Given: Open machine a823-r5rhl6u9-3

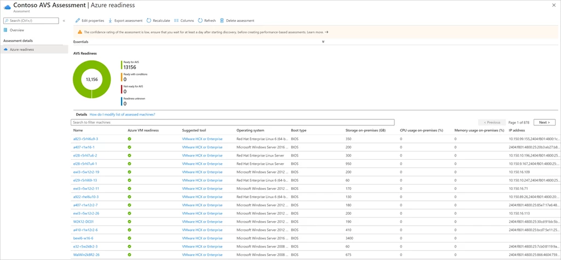Looking at the screenshot, I should [85, 138].
